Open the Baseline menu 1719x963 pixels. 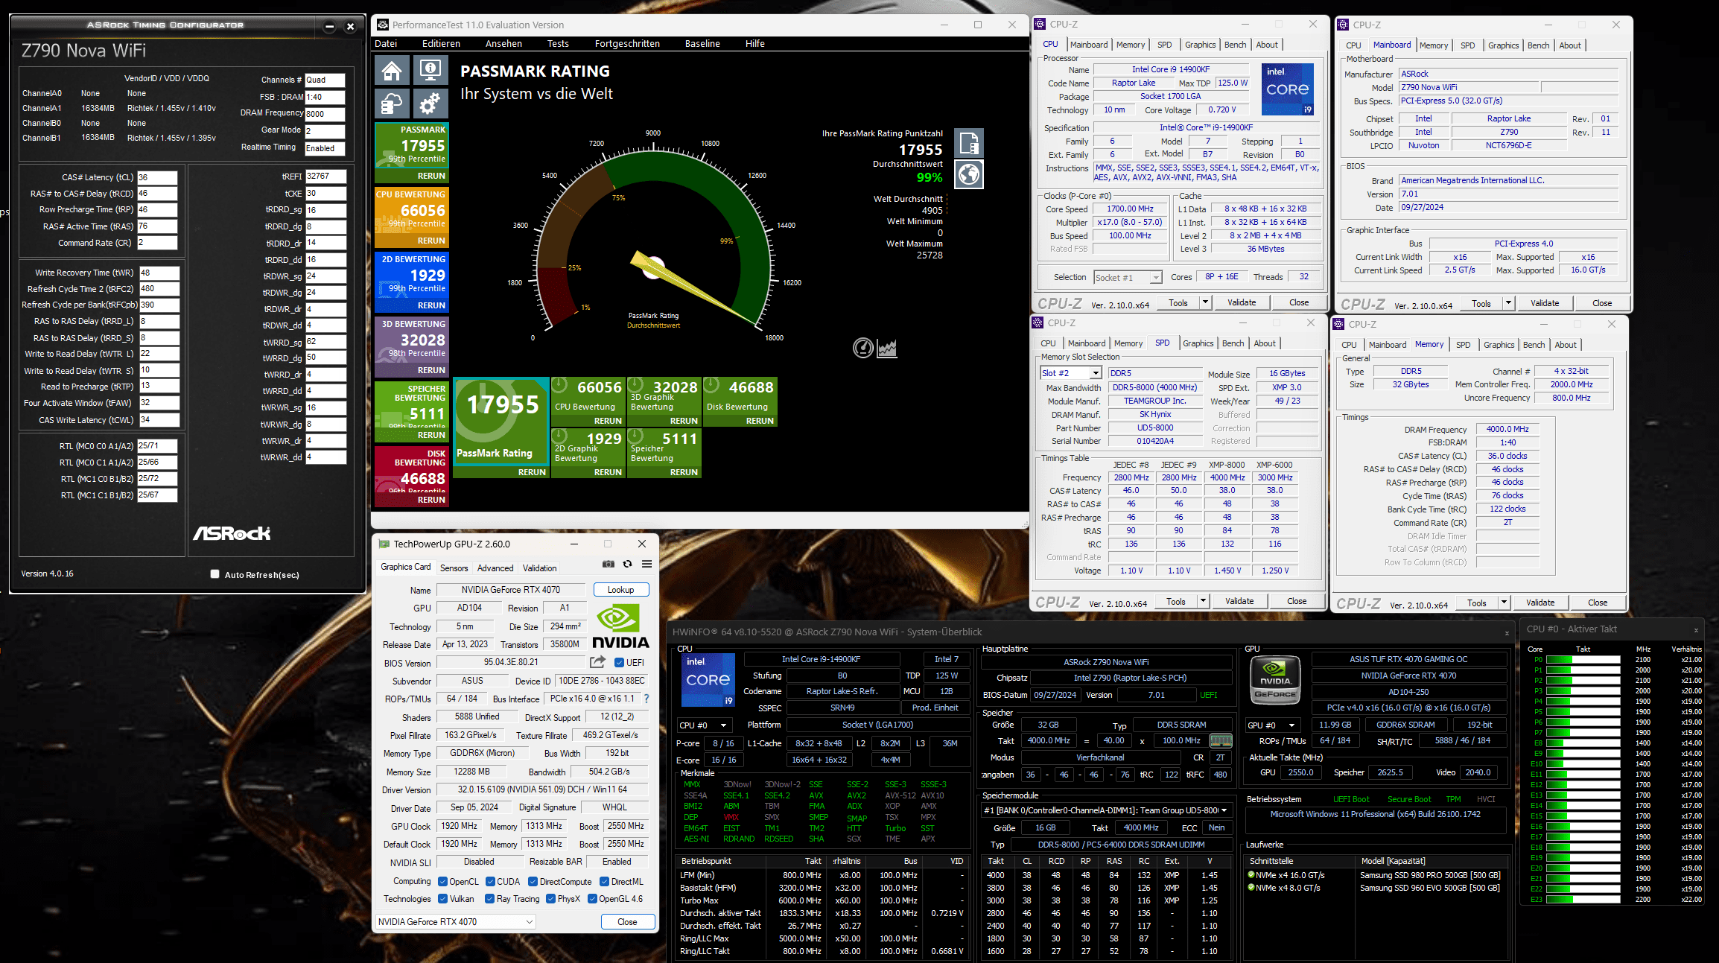702,43
